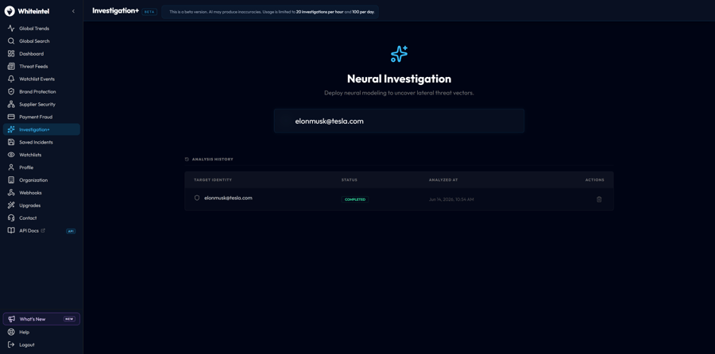The height and width of the screenshot is (354, 715).
Task: Click the Global Trends pulse icon
Action: click(11, 29)
